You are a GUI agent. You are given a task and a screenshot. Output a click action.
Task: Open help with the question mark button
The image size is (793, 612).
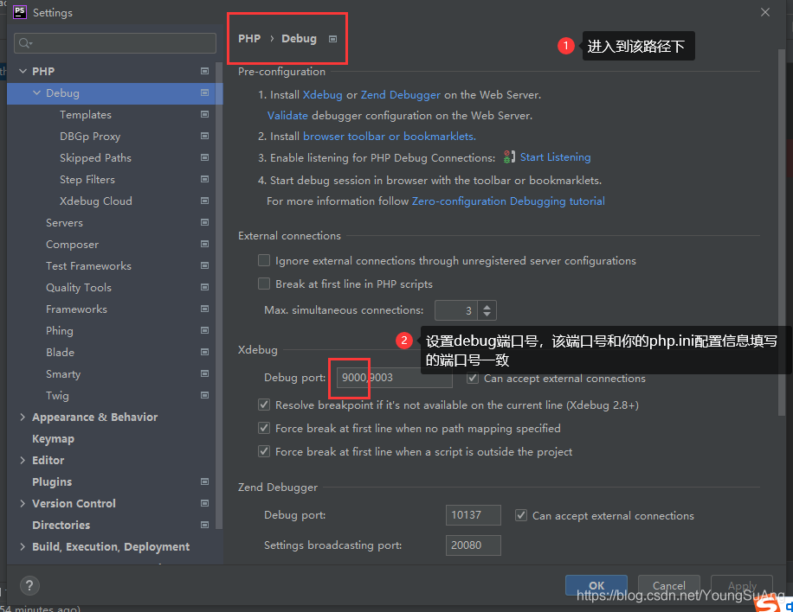coord(29,586)
